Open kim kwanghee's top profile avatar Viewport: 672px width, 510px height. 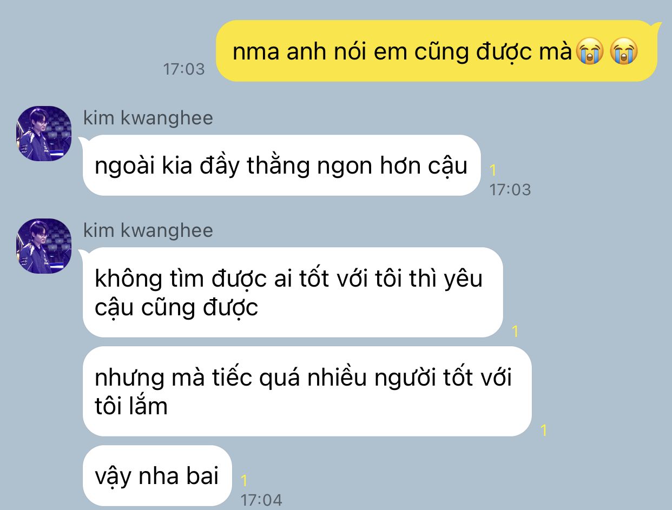44,134
